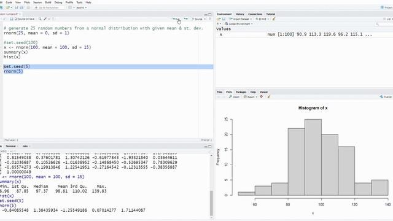393x221 pixels.
Task: Switch to the Viewer tab
Action: tap(263, 92)
